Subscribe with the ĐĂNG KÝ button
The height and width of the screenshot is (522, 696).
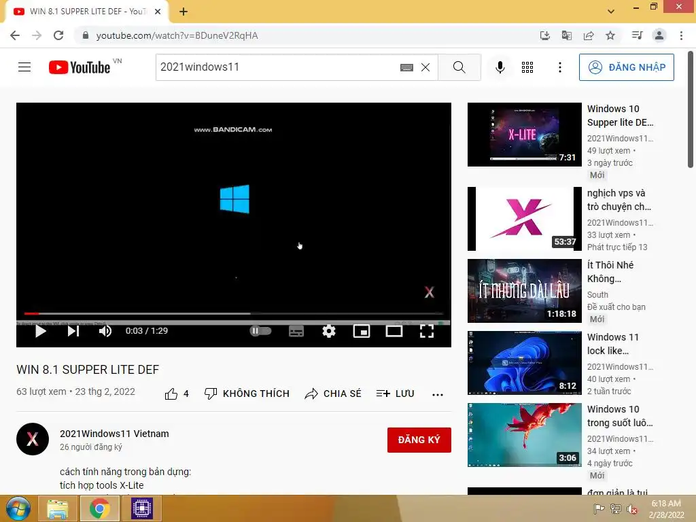(x=419, y=440)
